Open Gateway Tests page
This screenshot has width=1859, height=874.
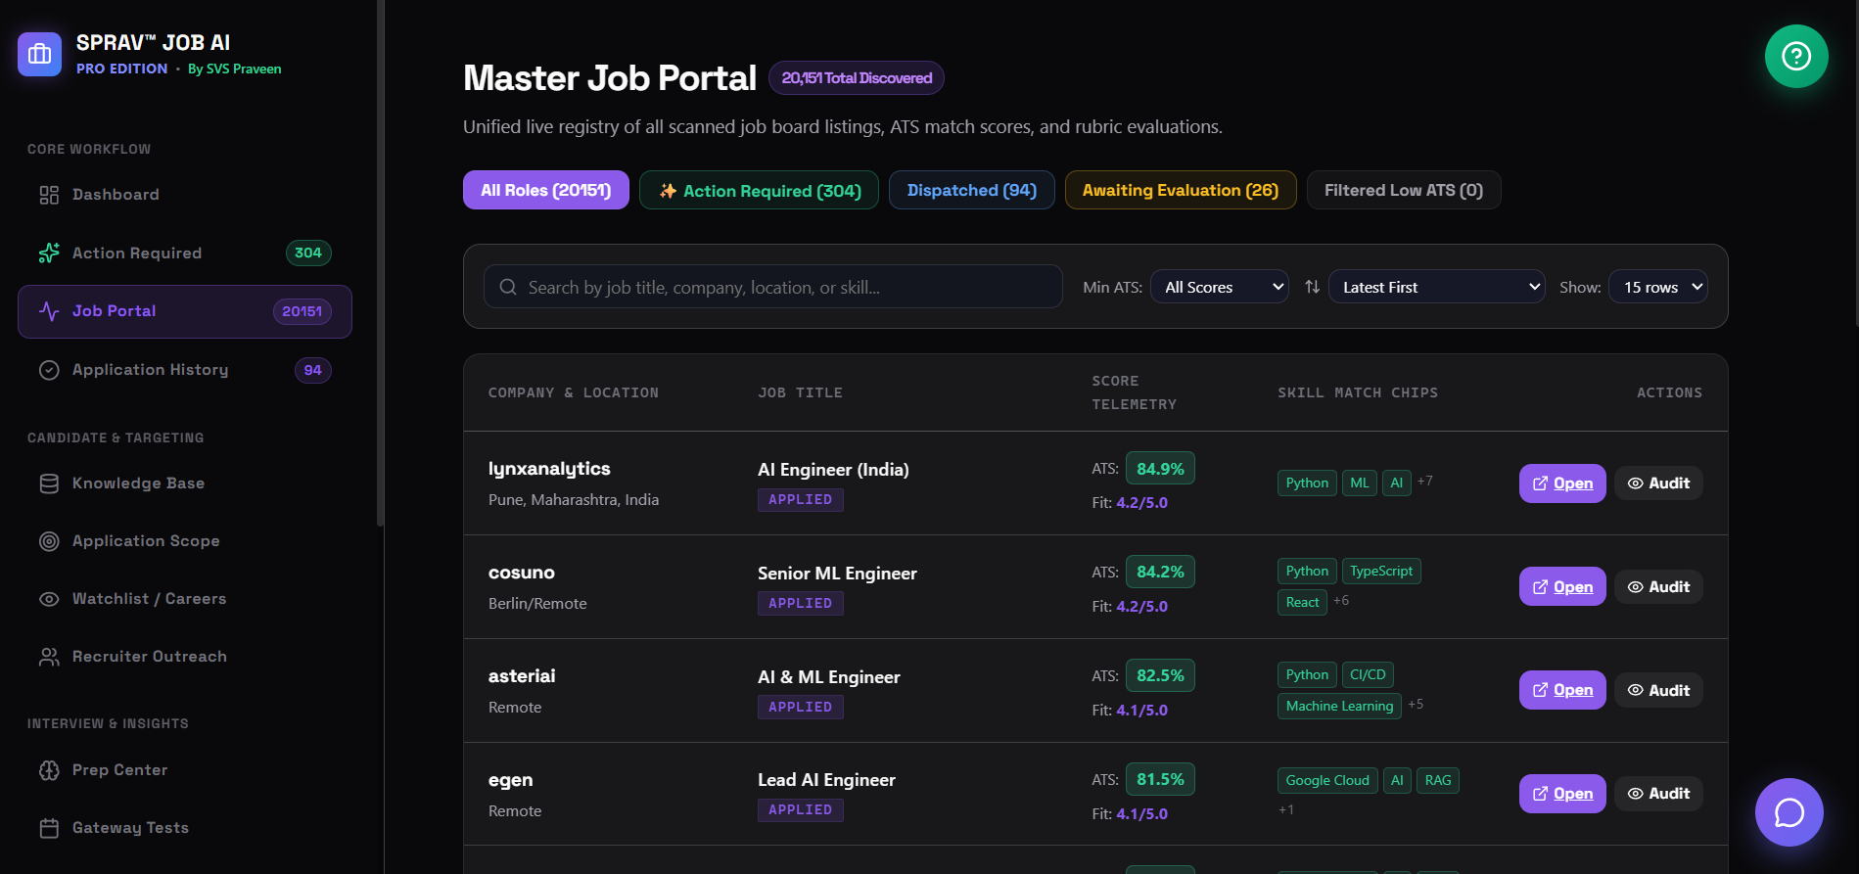click(x=185, y=828)
